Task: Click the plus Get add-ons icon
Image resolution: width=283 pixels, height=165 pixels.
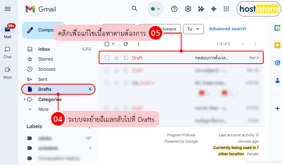Action: tap(277, 108)
